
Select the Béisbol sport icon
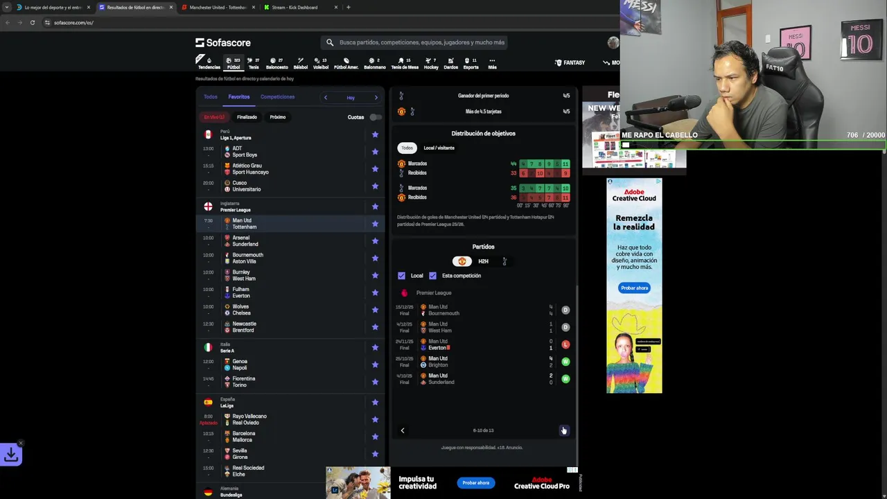point(301,63)
